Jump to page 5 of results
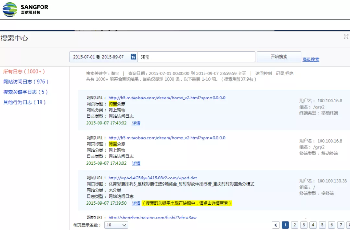The image size is (350, 230). coord(322,225)
